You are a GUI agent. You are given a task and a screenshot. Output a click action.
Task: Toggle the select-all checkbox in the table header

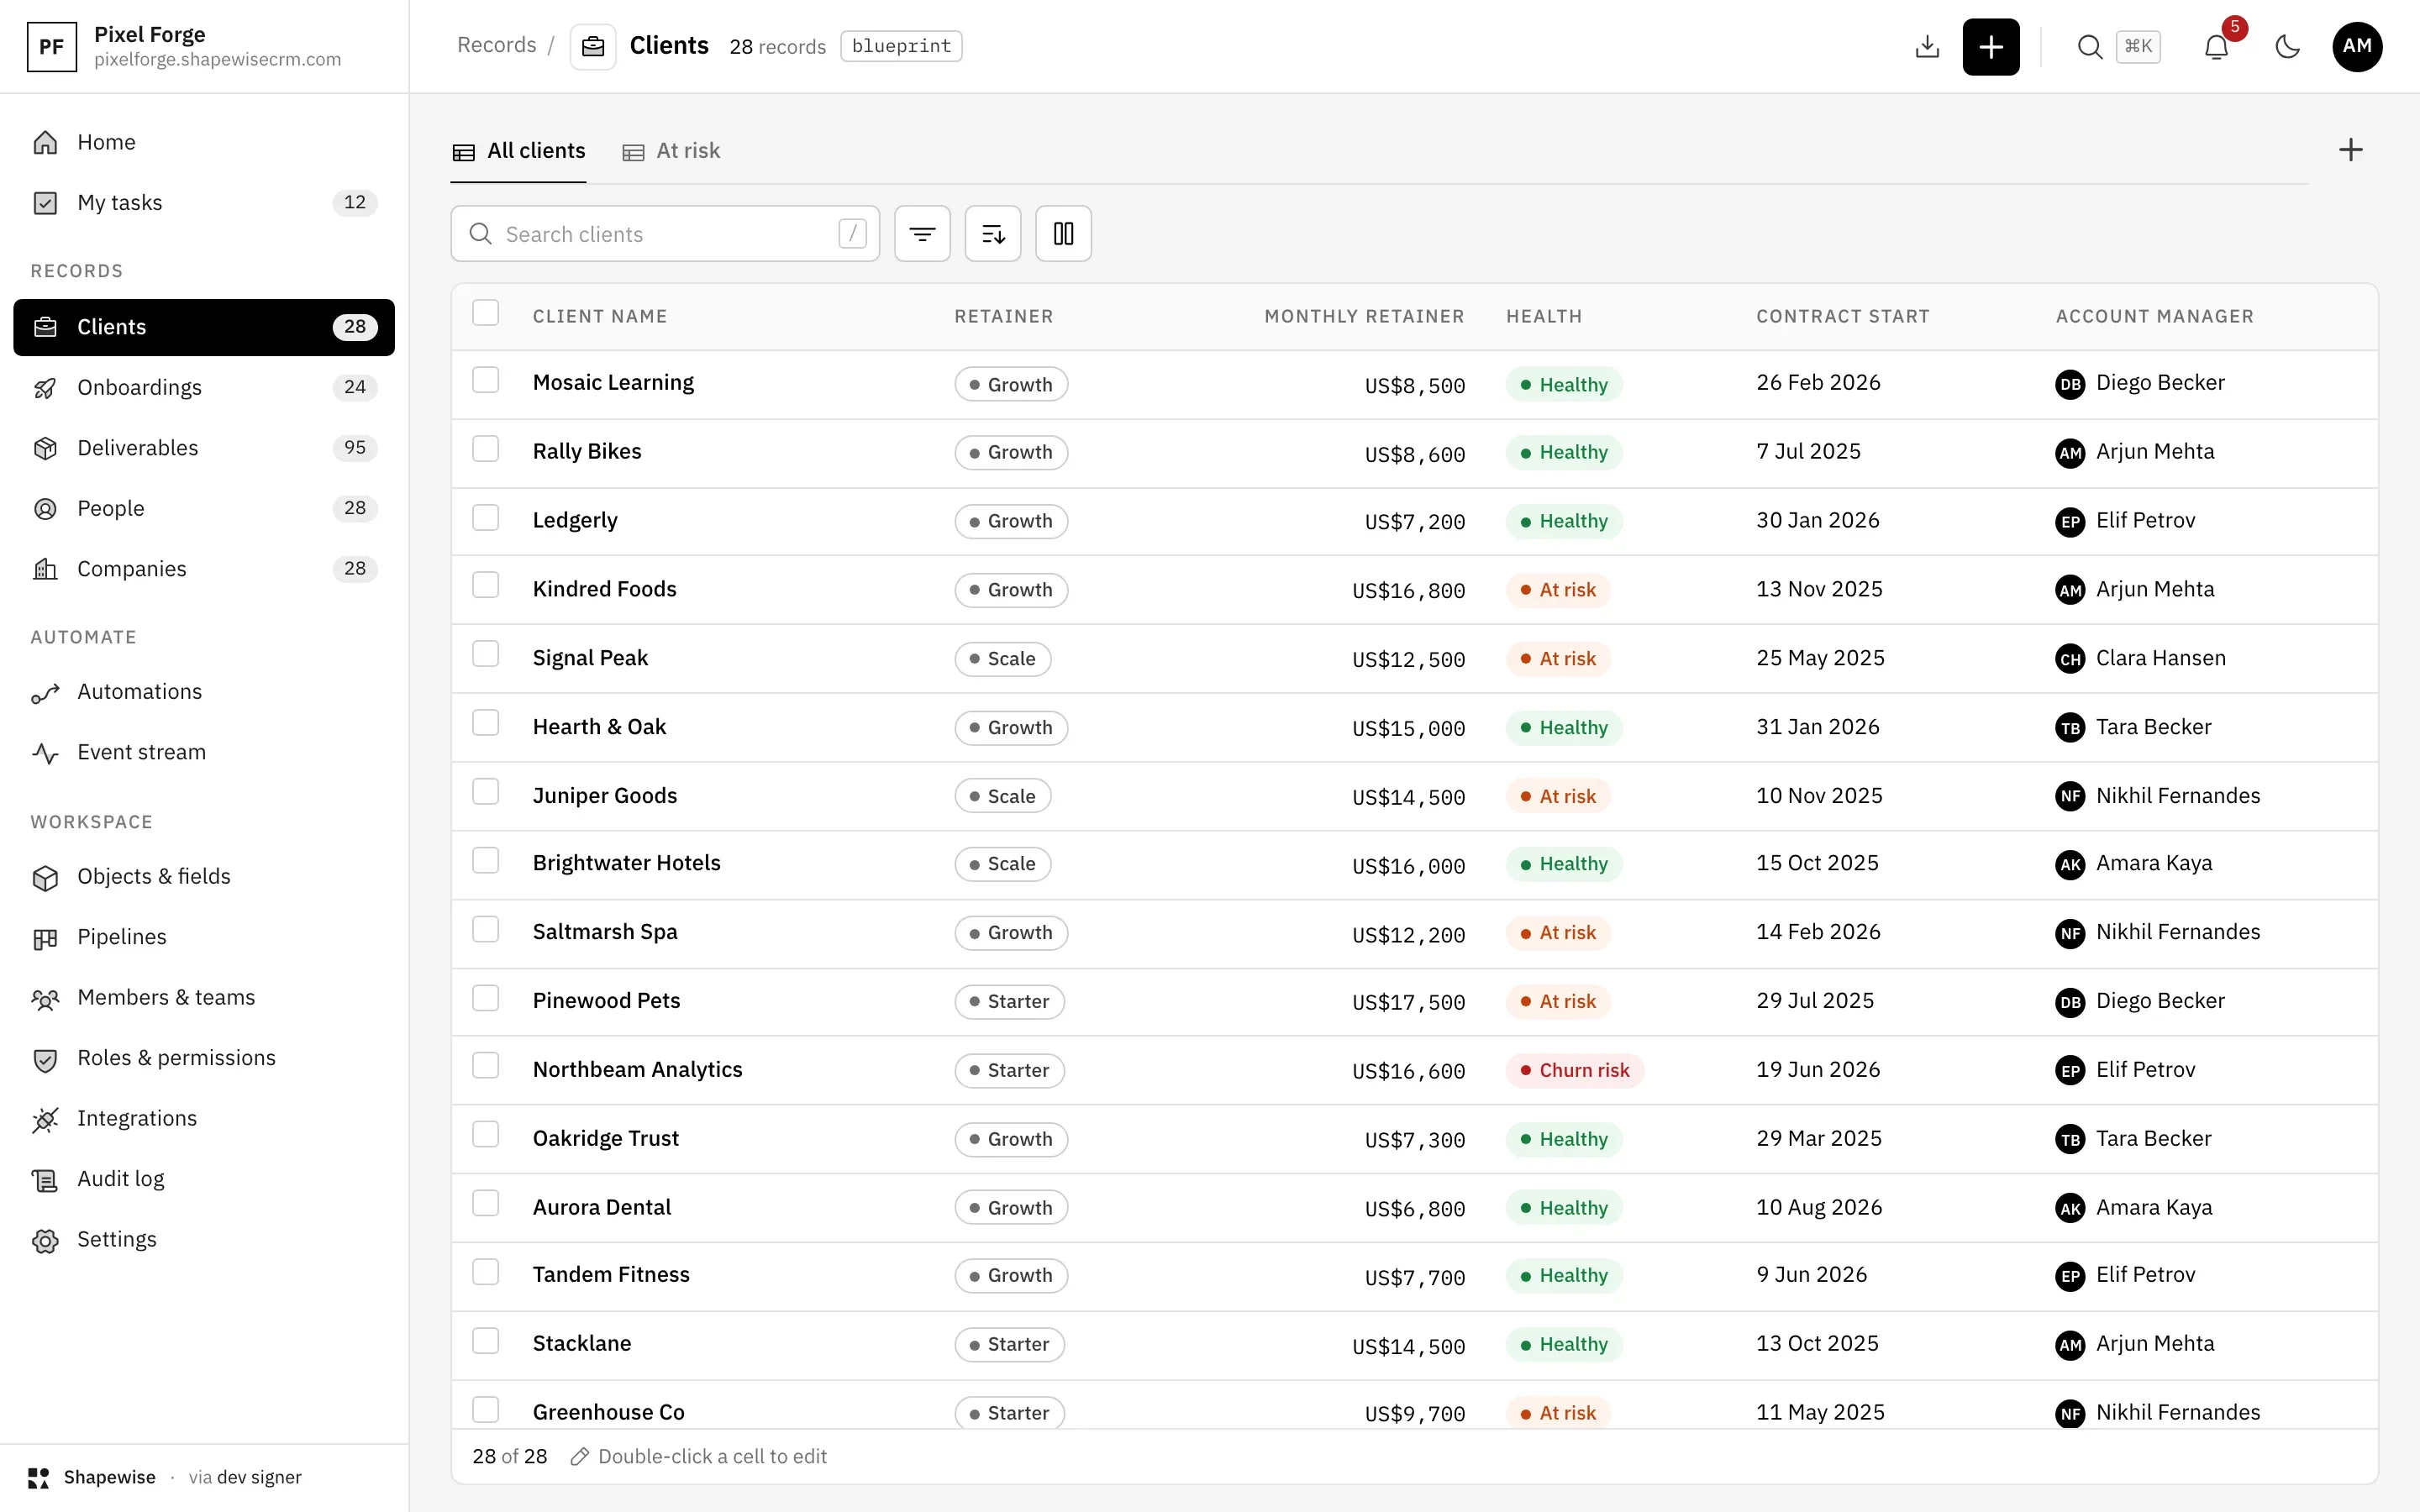coord(485,313)
